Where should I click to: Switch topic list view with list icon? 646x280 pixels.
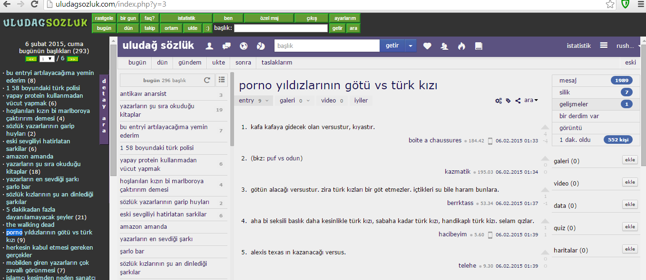[x=222, y=80]
